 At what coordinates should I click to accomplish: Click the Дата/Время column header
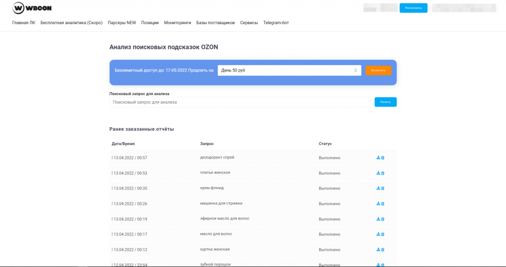tap(123, 144)
